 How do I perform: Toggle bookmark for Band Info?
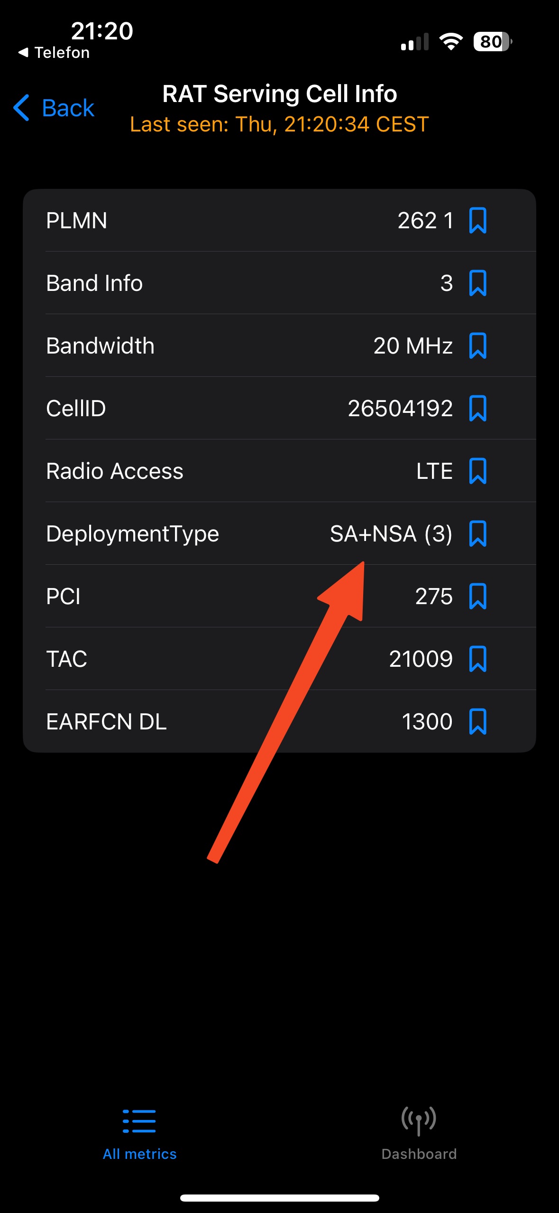coord(477,283)
